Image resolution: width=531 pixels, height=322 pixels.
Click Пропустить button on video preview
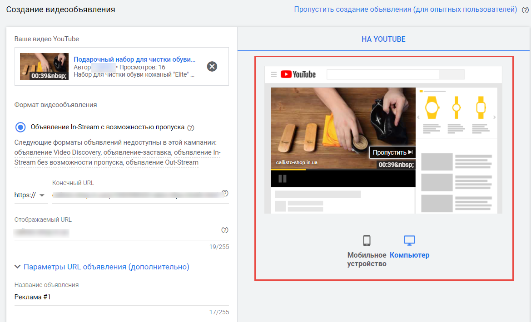pos(392,152)
